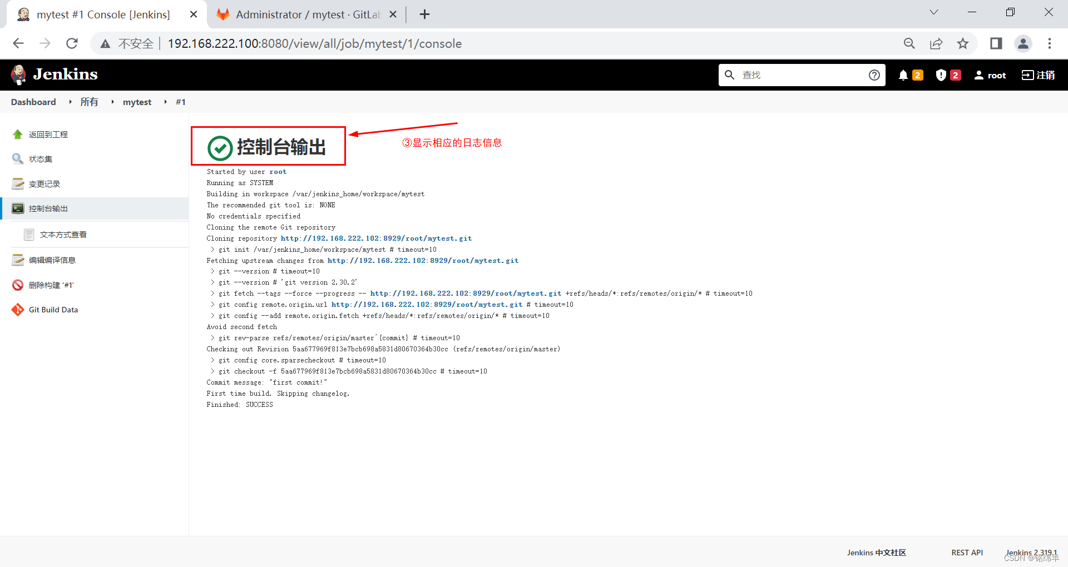
Task: Click the mytest.git repository URL link
Action: click(376, 238)
